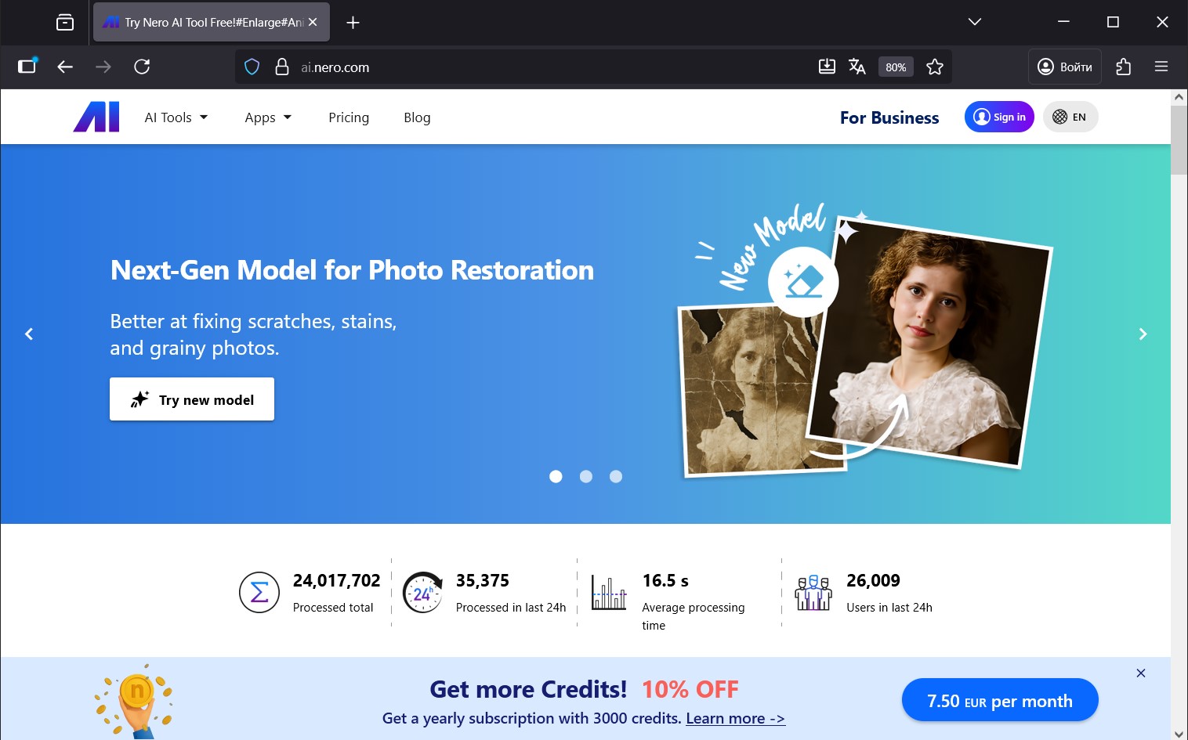Close the Get more Credits banner
The width and height of the screenshot is (1188, 740).
tap(1141, 673)
